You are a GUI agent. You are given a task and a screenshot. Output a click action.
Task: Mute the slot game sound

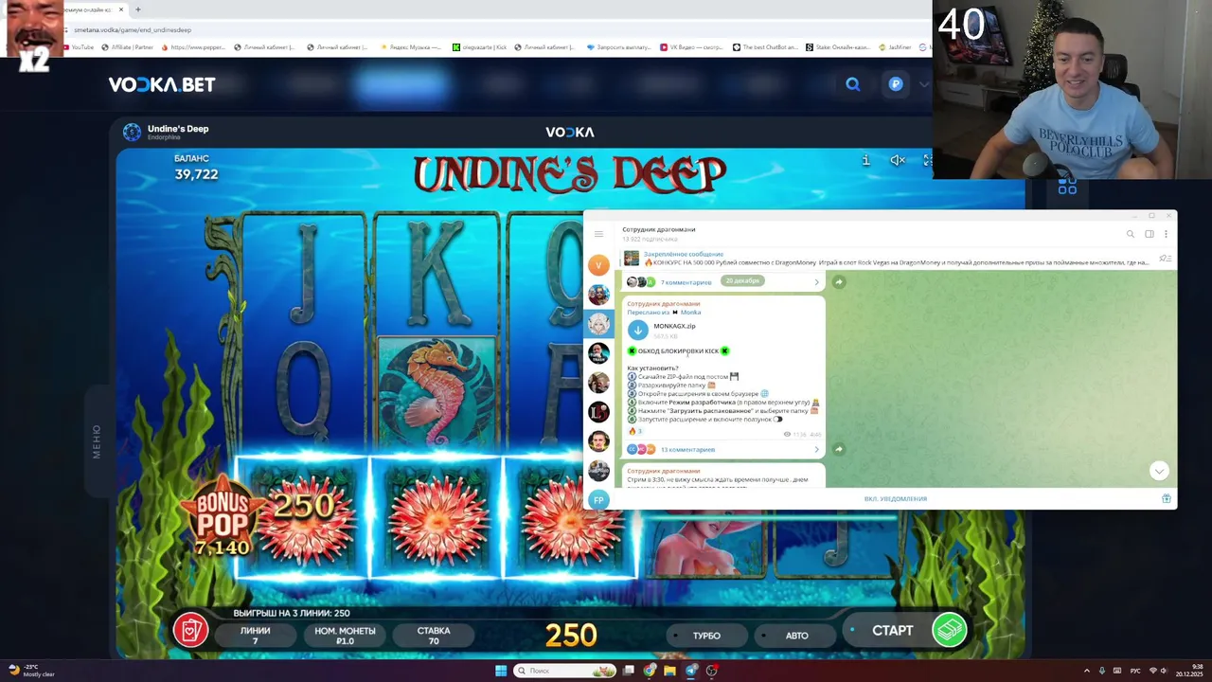point(898,160)
